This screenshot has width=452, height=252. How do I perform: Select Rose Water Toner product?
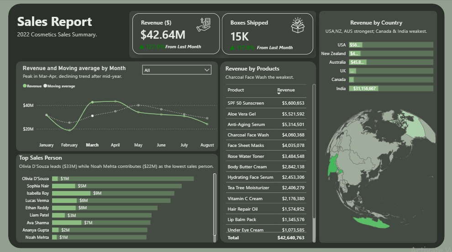point(246,156)
